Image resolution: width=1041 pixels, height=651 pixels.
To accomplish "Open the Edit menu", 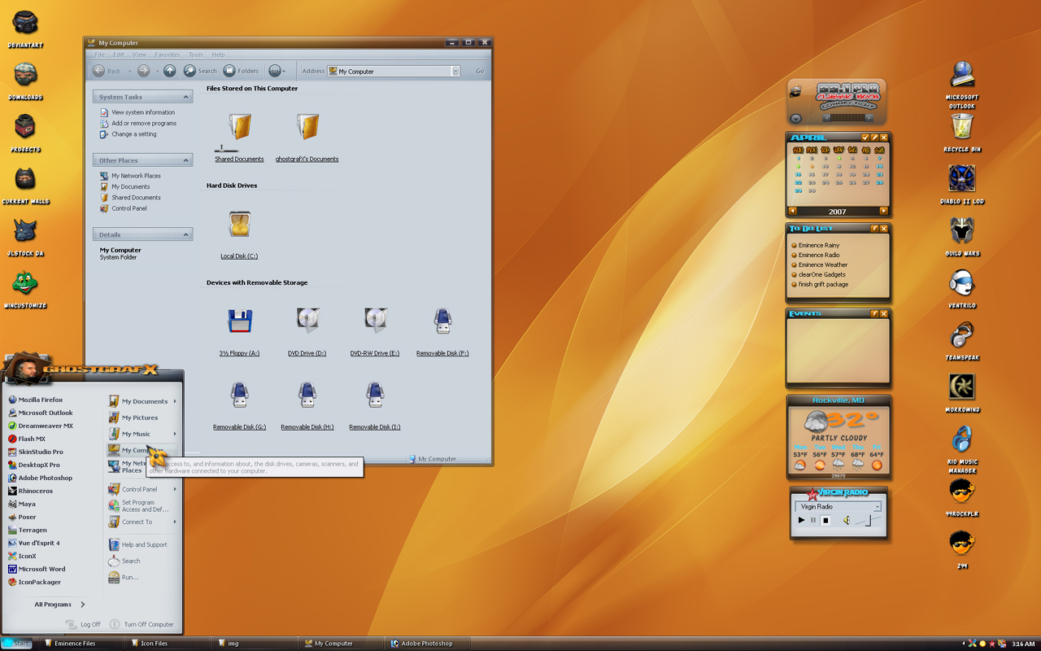I will tap(119, 55).
